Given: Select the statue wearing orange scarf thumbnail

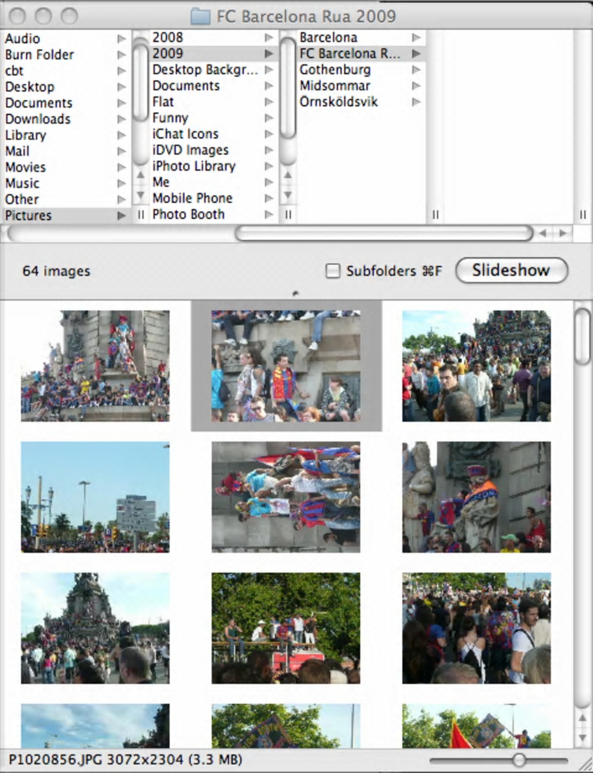Looking at the screenshot, I should (477, 497).
